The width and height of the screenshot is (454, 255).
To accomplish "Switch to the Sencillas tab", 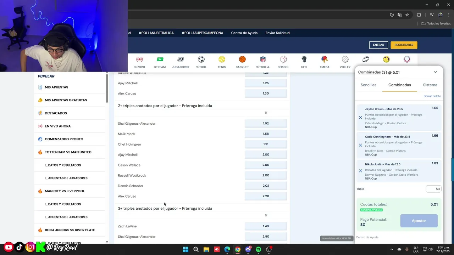I will (369, 85).
